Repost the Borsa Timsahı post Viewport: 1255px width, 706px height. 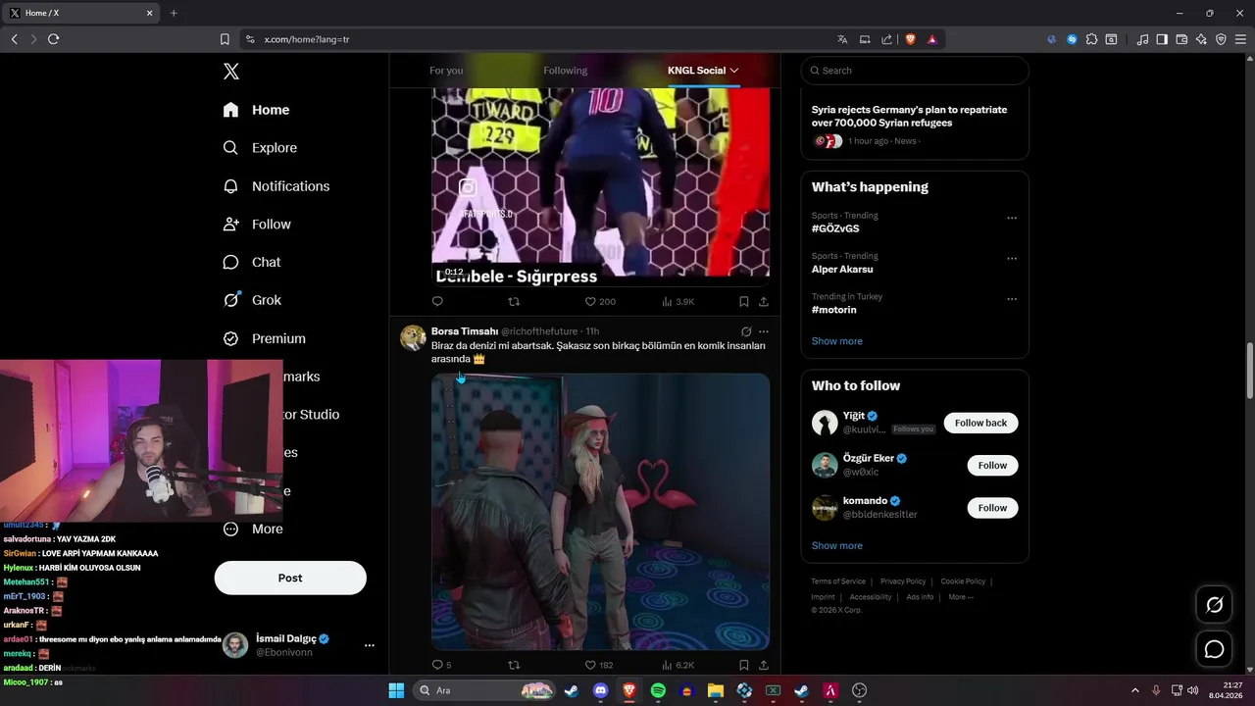click(514, 665)
